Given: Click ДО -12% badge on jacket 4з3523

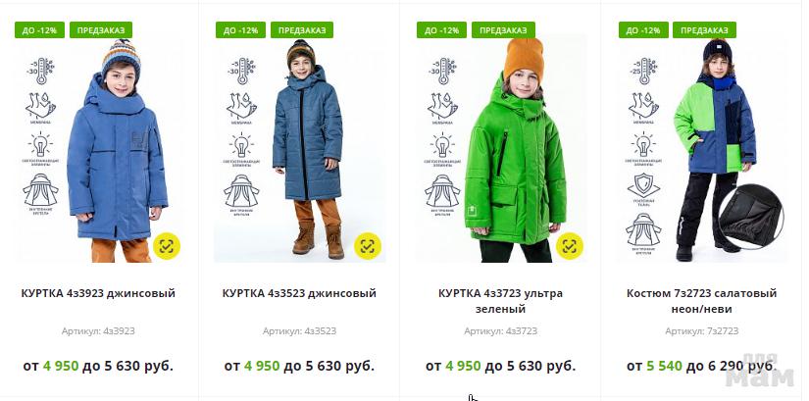Looking at the screenshot, I should point(240,30).
